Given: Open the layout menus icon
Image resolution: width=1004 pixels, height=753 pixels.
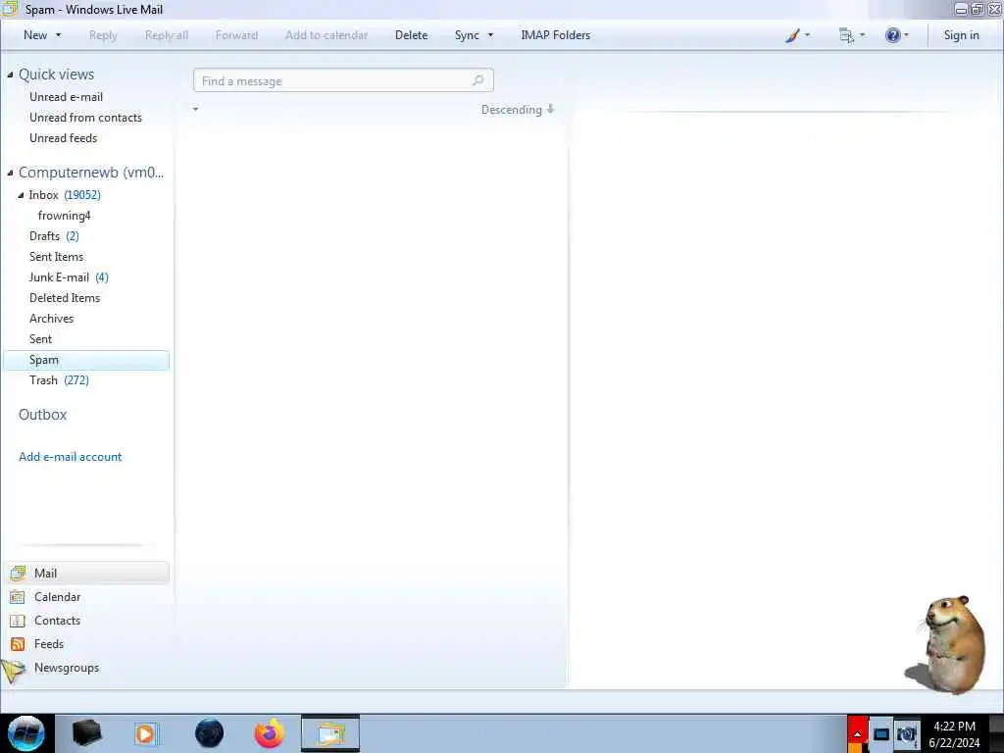Looking at the screenshot, I should click(x=846, y=35).
